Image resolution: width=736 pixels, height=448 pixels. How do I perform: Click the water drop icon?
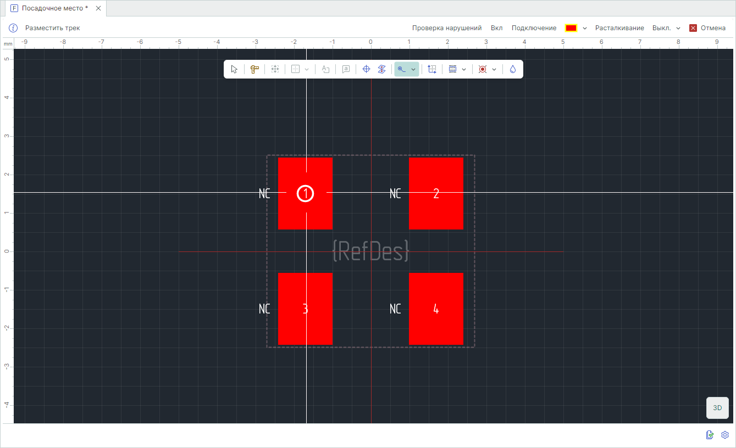[x=512, y=69]
